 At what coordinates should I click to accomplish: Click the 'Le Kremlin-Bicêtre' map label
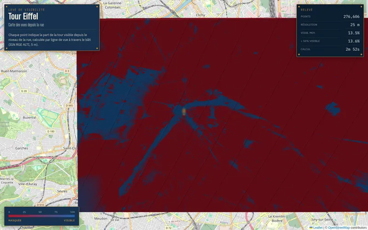(277, 218)
